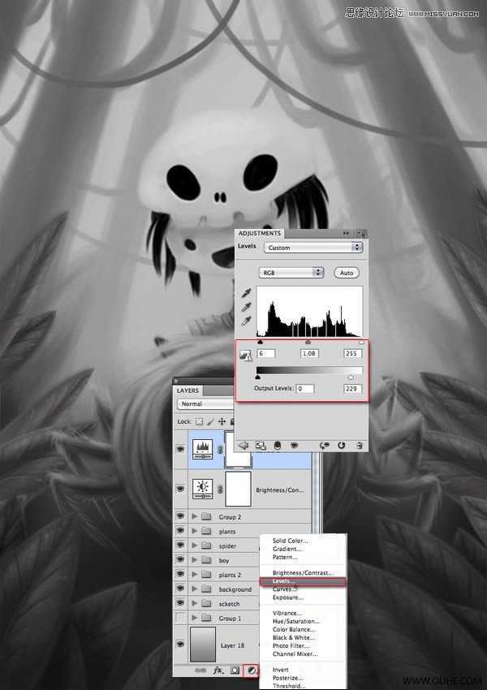Image resolution: width=487 pixels, height=690 pixels.
Task: Click the chain link on Levels layer
Action: coord(220,449)
